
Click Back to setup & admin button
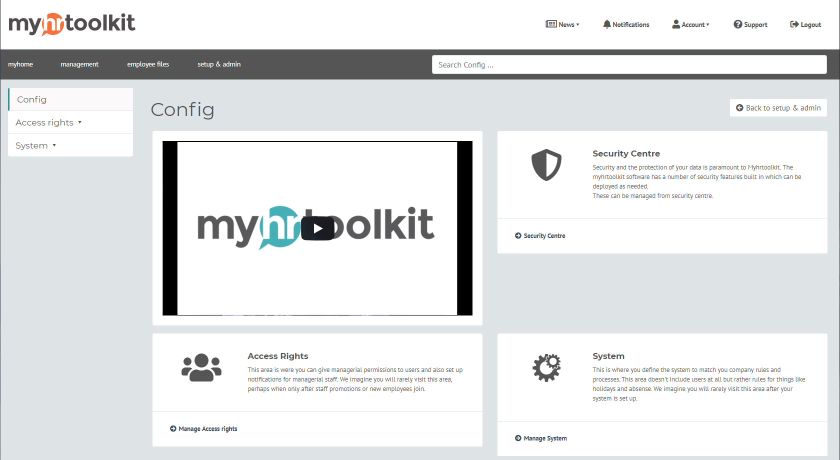pos(778,108)
